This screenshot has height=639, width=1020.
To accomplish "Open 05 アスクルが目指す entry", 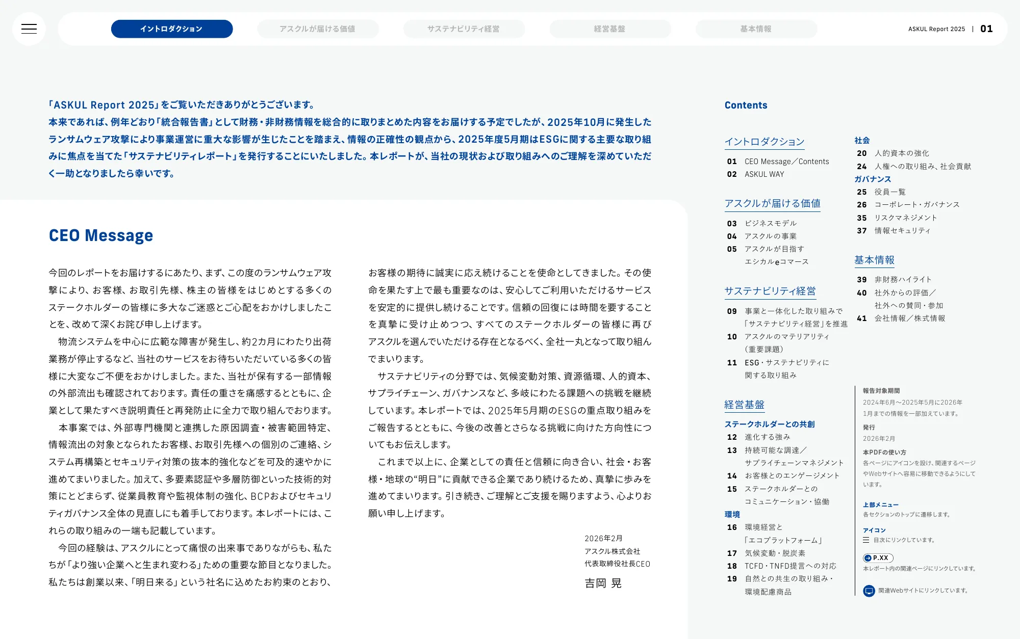I will pos(768,255).
